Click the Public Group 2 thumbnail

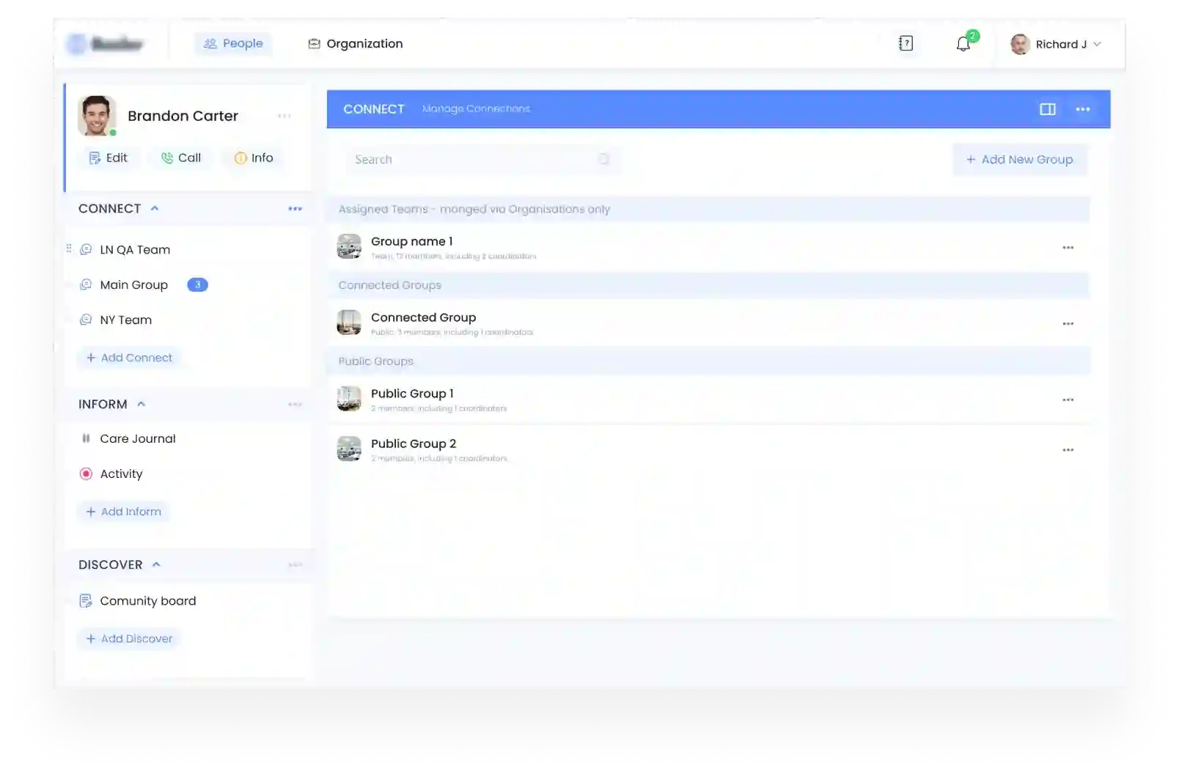[349, 449]
